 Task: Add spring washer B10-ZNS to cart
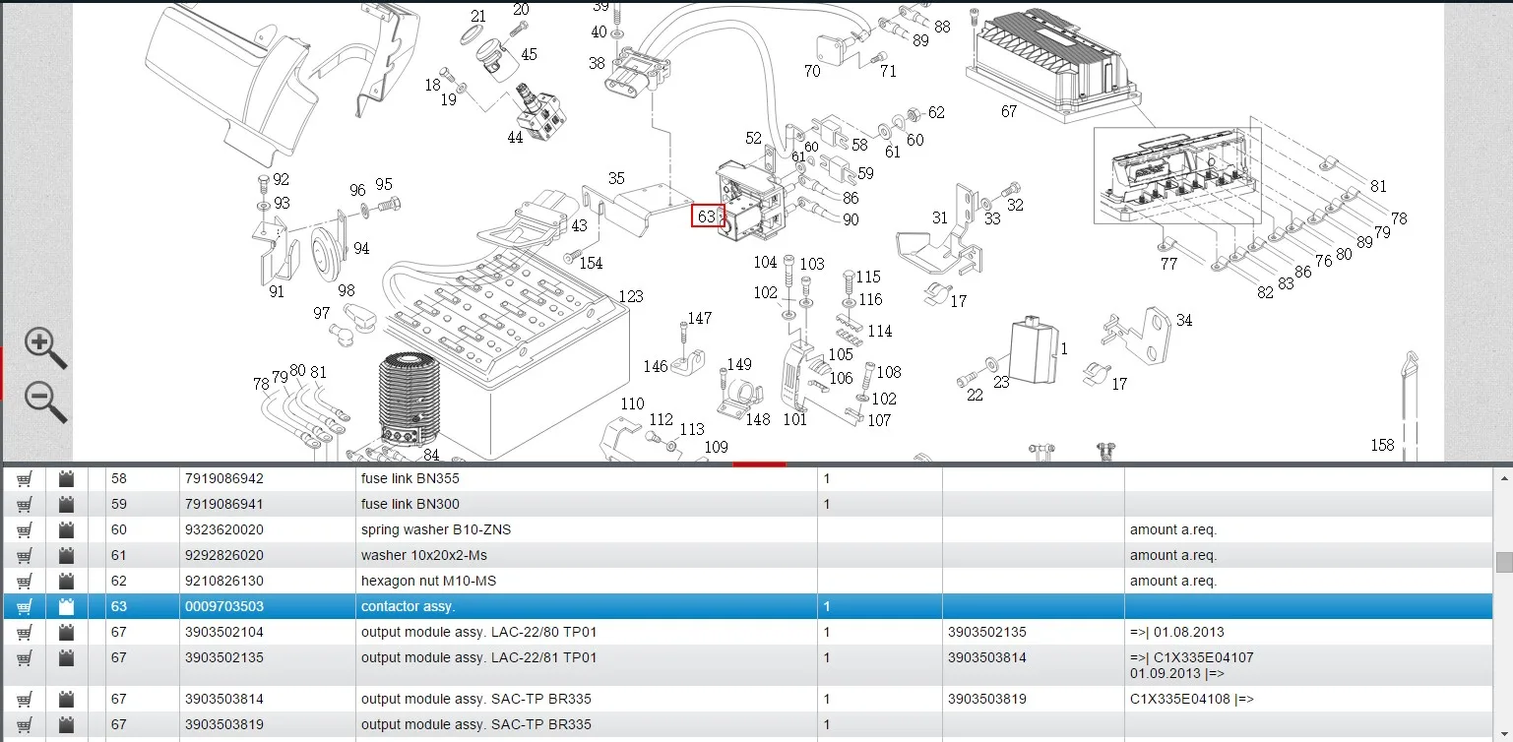(24, 530)
